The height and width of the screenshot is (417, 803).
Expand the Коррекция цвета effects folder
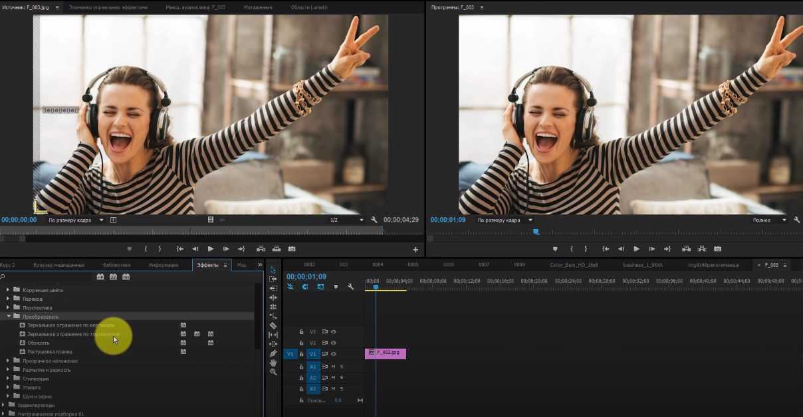[x=9, y=290]
